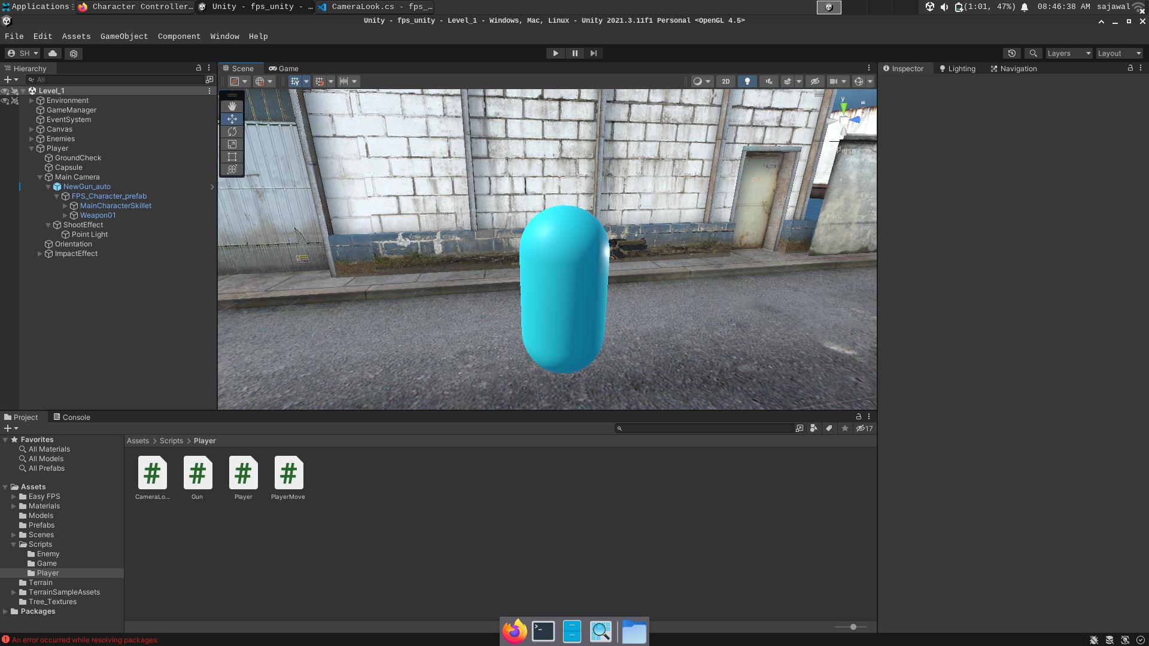
Task: Open the Navigation tab
Action: [x=1013, y=68]
